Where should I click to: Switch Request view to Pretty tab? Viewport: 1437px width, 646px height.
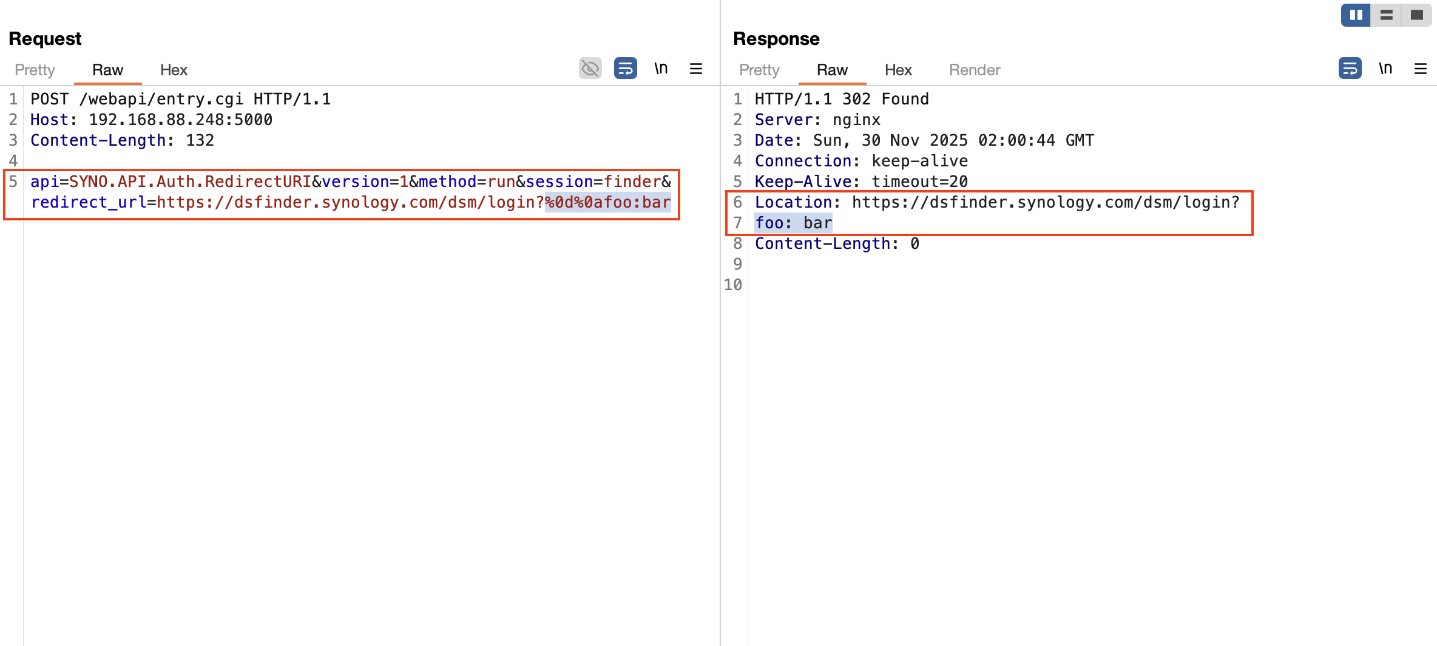[x=35, y=70]
